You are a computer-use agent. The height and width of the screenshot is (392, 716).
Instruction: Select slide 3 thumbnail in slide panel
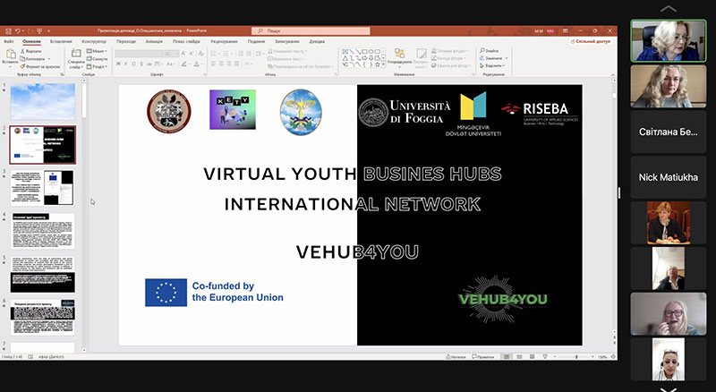click(x=42, y=187)
